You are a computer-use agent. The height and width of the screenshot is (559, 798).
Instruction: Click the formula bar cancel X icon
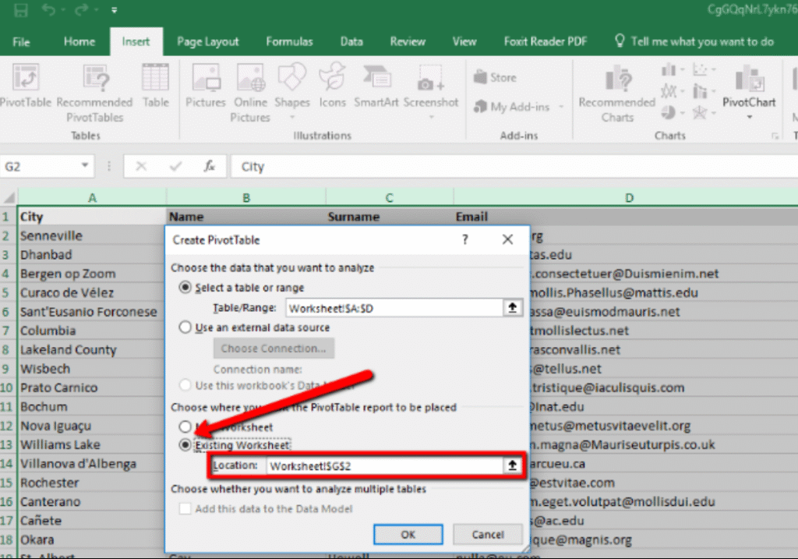[x=142, y=167]
